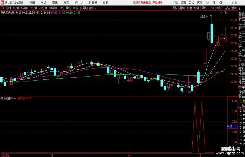
Task: Click the 复权 adjustment button
Action: [x=175, y=8]
